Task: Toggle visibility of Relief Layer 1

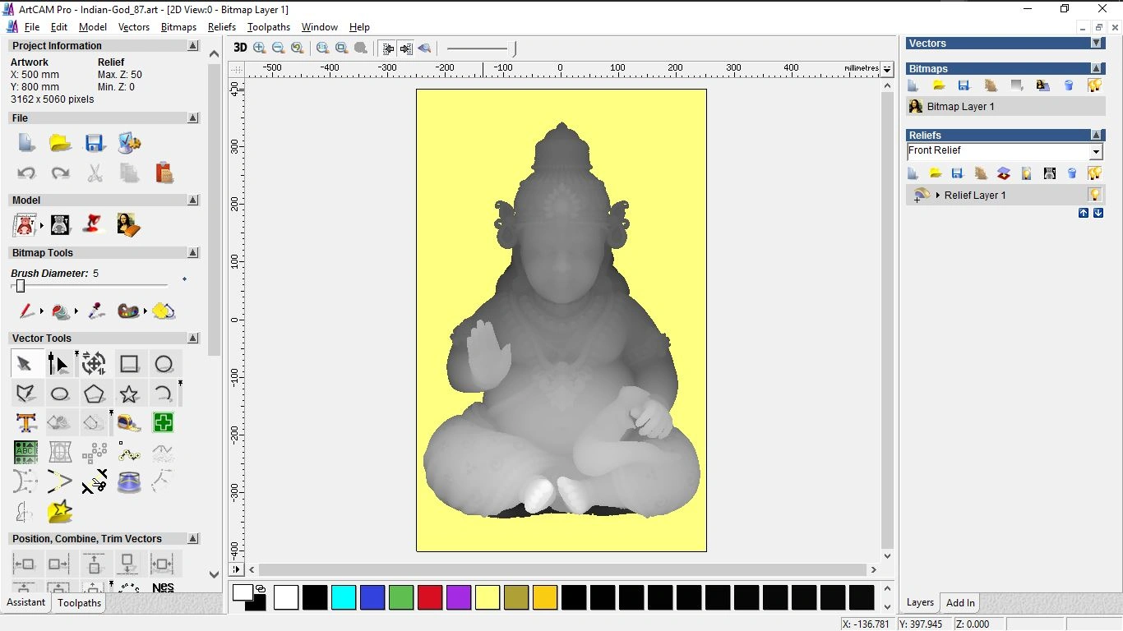Action: click(1094, 195)
